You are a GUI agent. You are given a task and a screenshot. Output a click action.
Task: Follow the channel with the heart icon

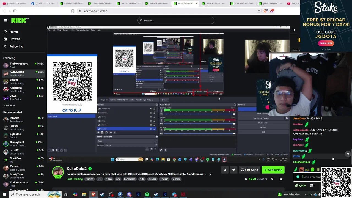(x=233, y=170)
